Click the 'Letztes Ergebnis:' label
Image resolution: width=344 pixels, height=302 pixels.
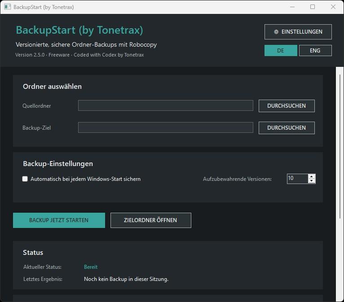43,279
